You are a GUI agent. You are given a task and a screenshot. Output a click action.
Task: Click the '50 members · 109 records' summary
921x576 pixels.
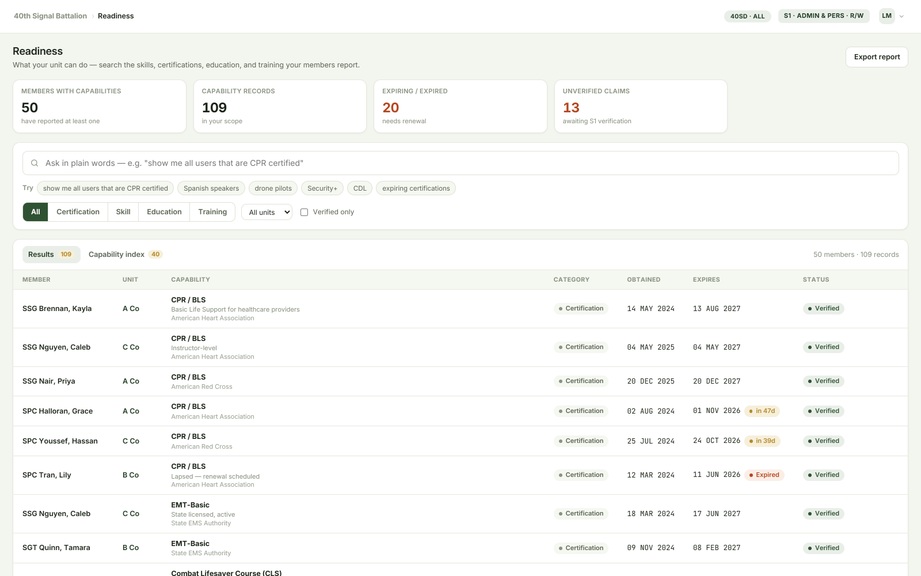(x=856, y=255)
